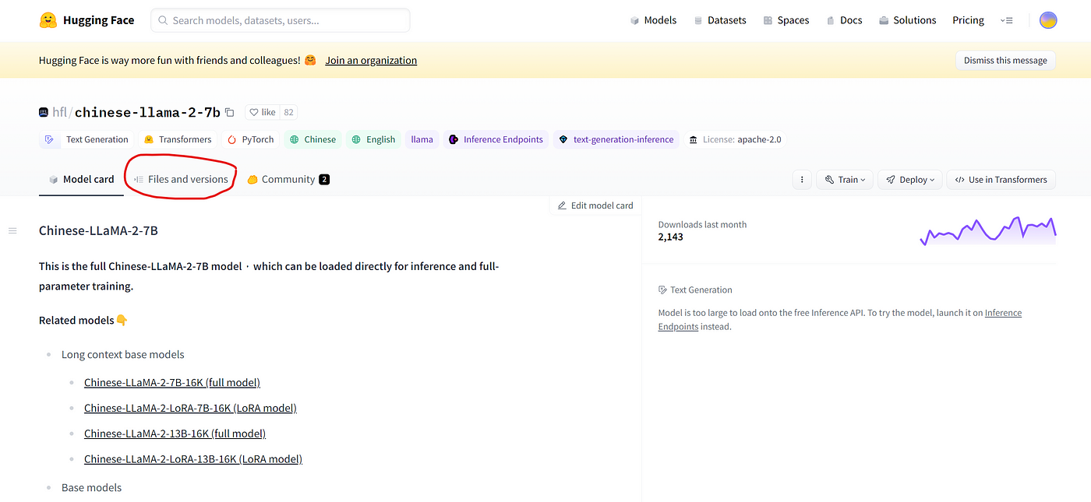
Task: Click the downloads last month chart
Action: pos(987,231)
